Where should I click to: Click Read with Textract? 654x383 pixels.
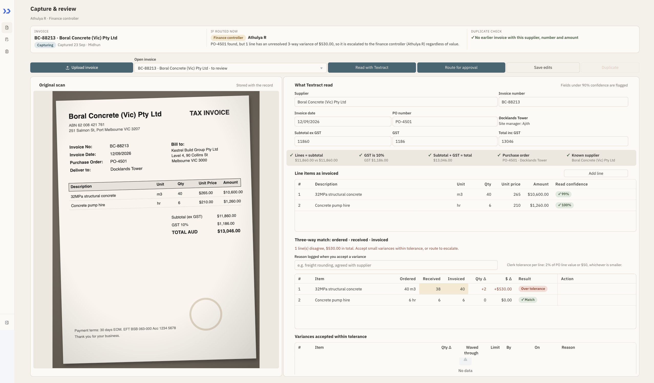tap(372, 68)
